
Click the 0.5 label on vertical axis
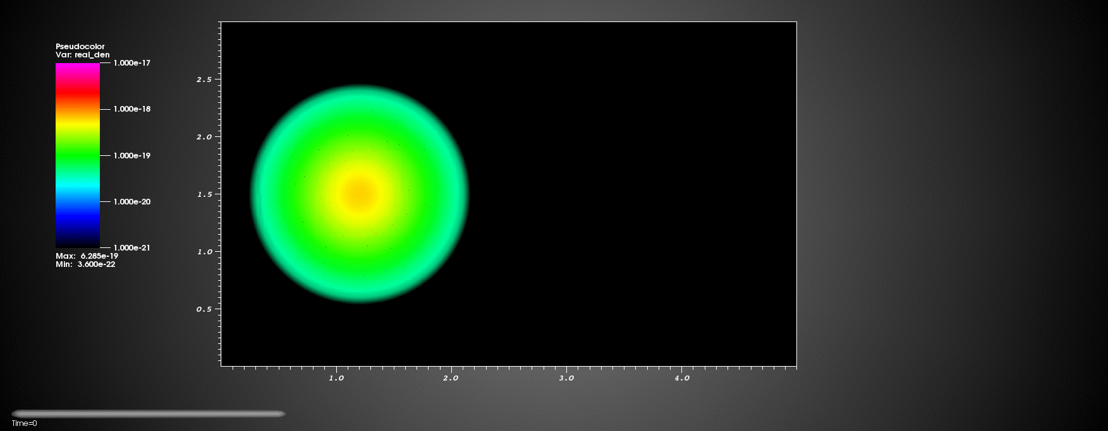tap(204, 309)
